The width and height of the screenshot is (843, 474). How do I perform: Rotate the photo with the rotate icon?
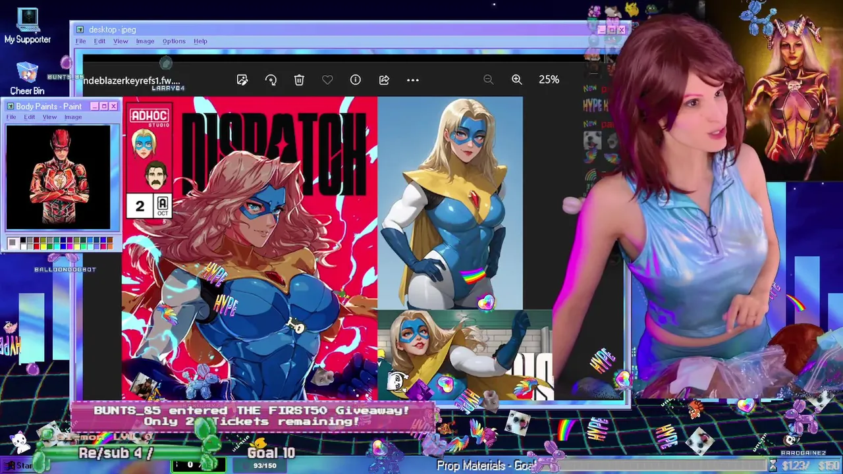point(271,80)
